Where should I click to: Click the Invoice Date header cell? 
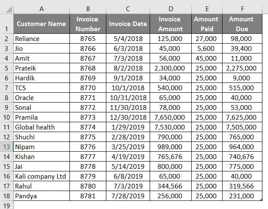(128, 24)
